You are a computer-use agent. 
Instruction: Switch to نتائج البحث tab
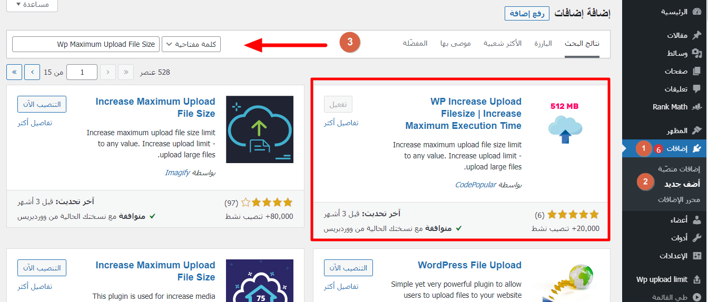(x=582, y=43)
